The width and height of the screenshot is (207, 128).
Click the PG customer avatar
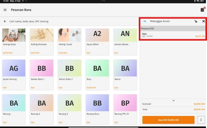[145, 21]
